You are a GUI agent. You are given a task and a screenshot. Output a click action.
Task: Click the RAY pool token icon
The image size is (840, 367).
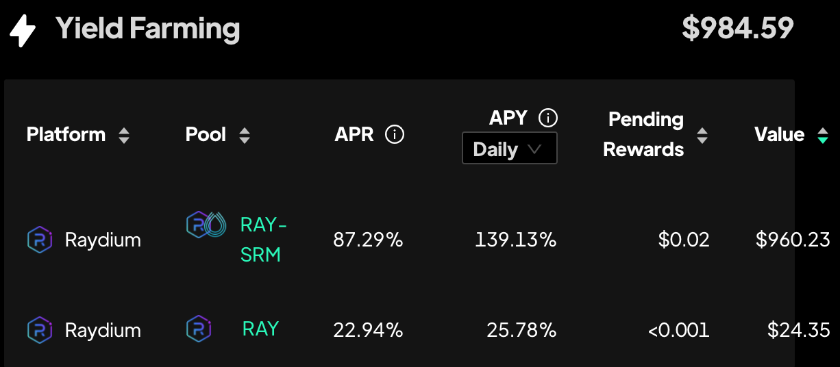(x=199, y=329)
